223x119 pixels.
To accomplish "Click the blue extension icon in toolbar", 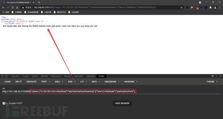I will point(201,7).
